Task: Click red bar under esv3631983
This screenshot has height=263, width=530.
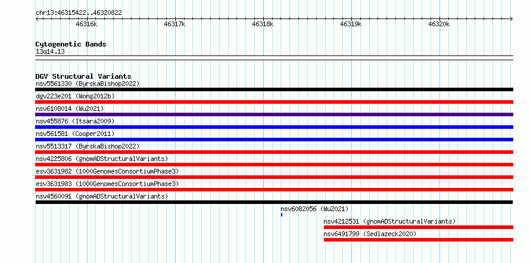Action: click(274, 190)
